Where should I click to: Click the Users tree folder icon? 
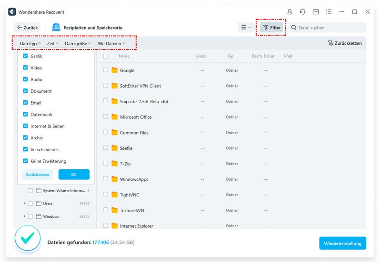point(39,204)
